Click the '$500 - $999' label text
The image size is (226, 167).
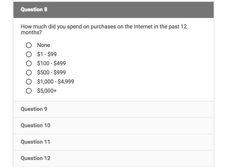pos(51,73)
